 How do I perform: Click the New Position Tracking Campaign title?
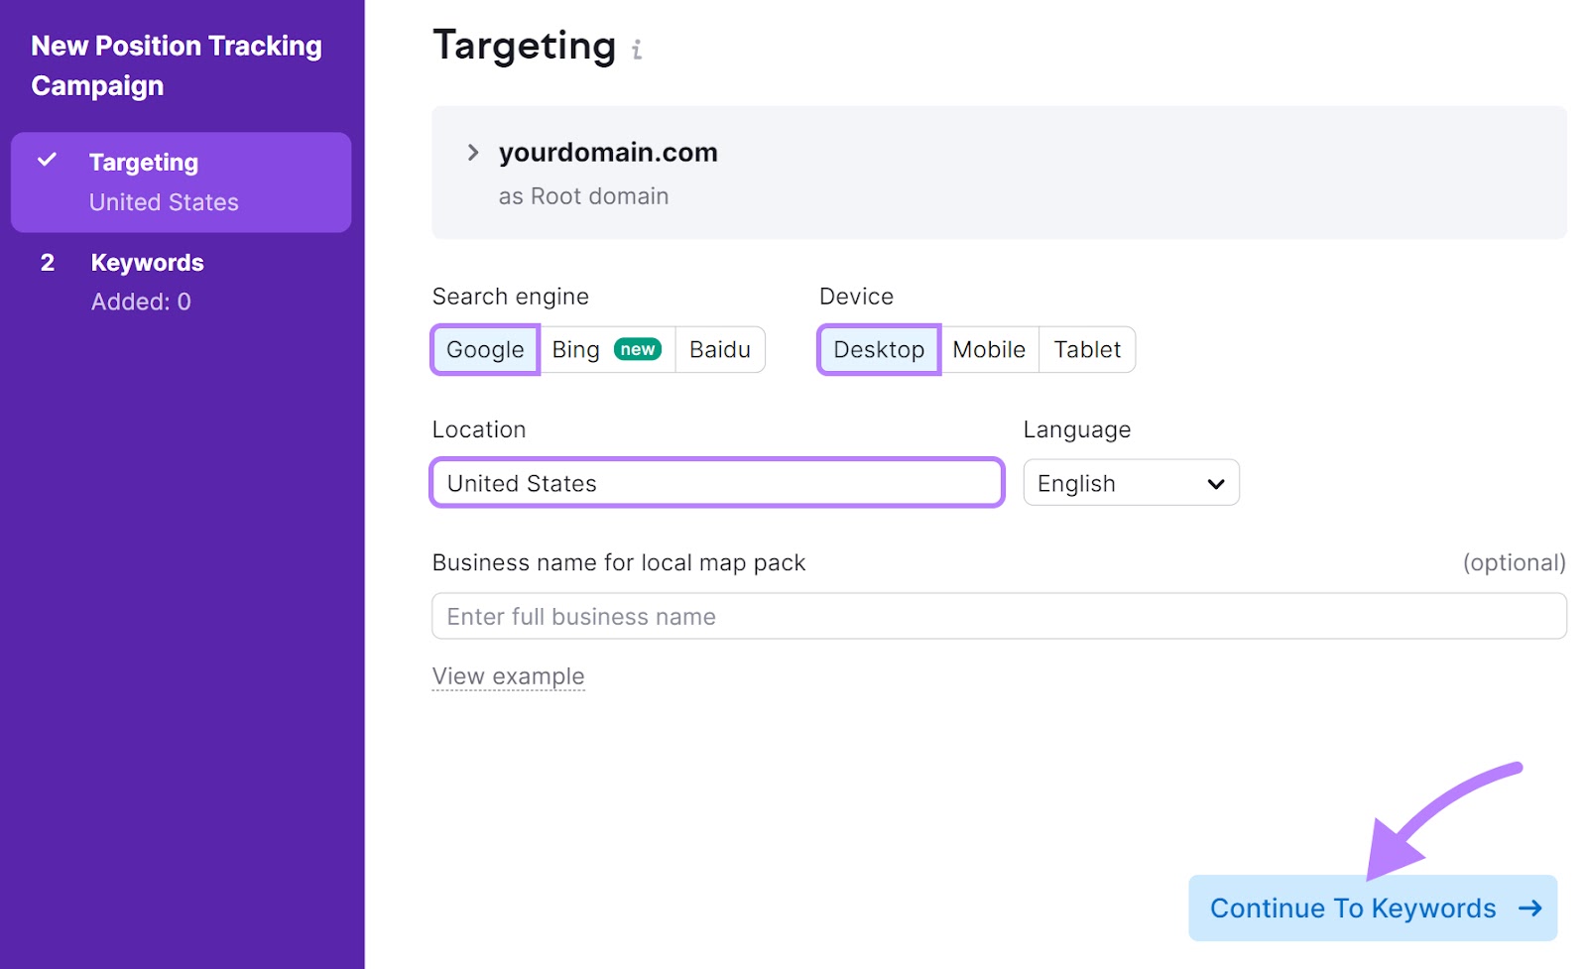tap(177, 65)
